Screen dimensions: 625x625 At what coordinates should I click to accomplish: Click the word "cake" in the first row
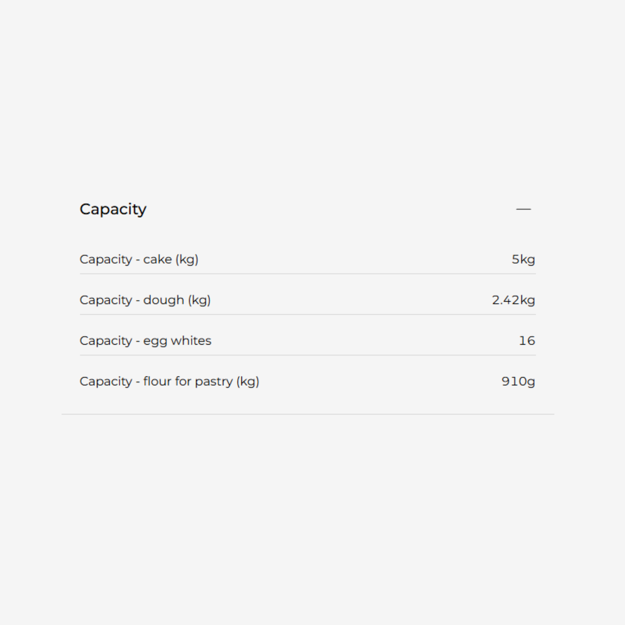[157, 259]
